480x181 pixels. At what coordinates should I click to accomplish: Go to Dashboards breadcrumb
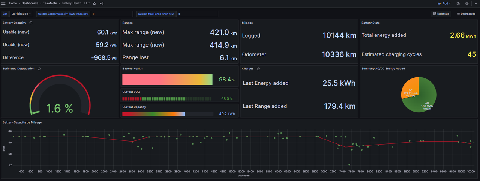(x=30, y=3)
